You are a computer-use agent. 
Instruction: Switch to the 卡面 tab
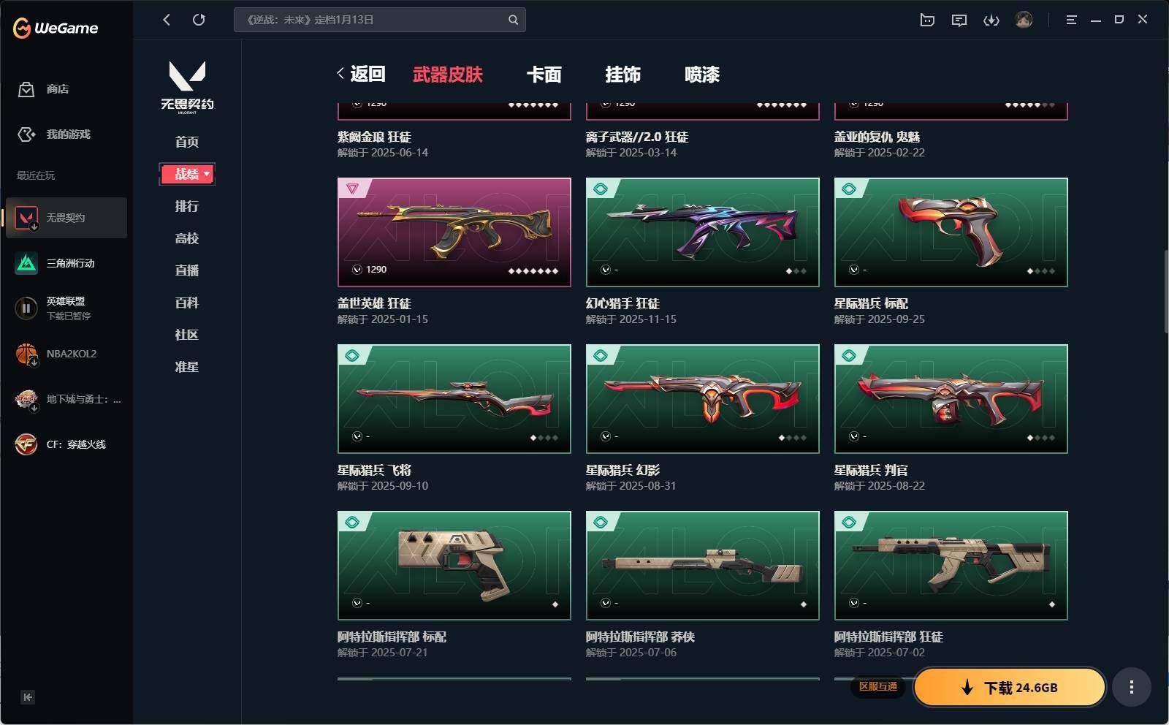544,75
